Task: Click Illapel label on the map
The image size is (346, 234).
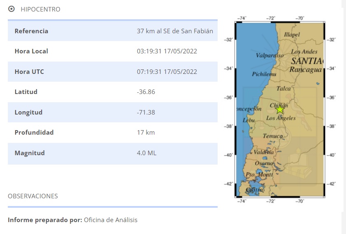Action: (x=292, y=34)
